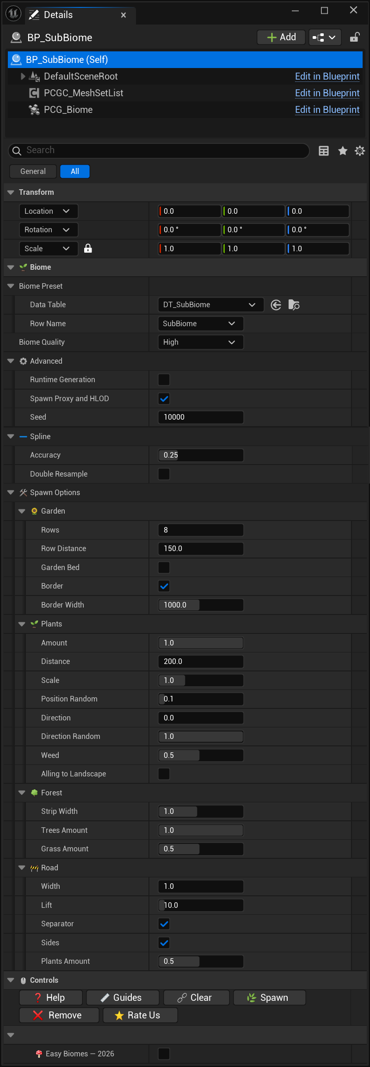Click the Help button
This screenshot has width=370, height=1067.
click(x=51, y=998)
